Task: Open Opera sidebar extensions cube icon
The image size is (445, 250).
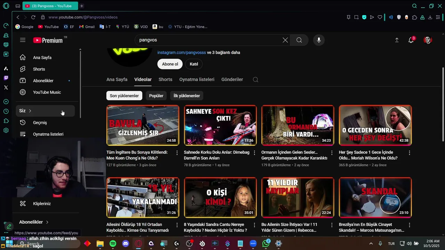Action: [6, 121]
